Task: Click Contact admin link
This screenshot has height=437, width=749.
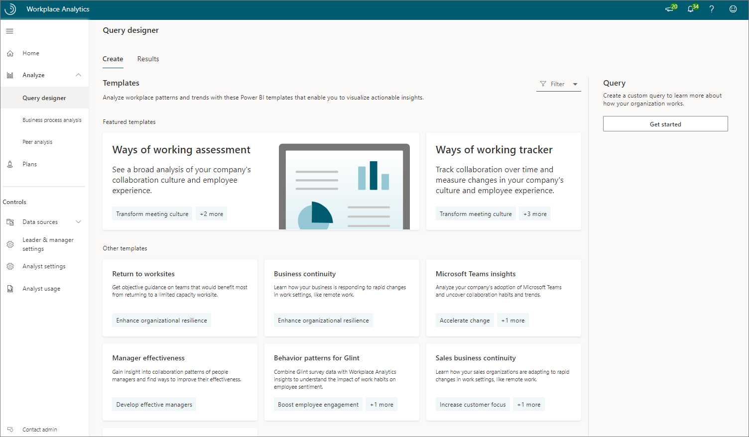Action: (x=40, y=430)
